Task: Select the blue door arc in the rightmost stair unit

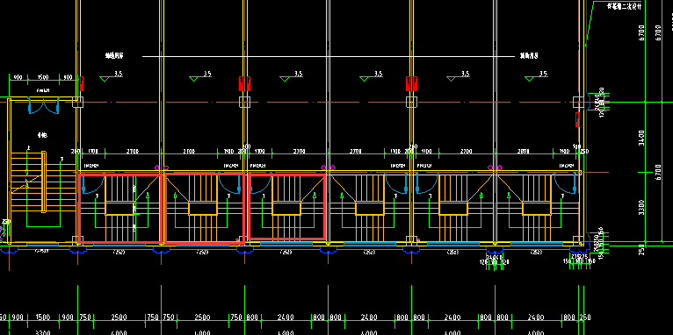Action: click(564, 183)
